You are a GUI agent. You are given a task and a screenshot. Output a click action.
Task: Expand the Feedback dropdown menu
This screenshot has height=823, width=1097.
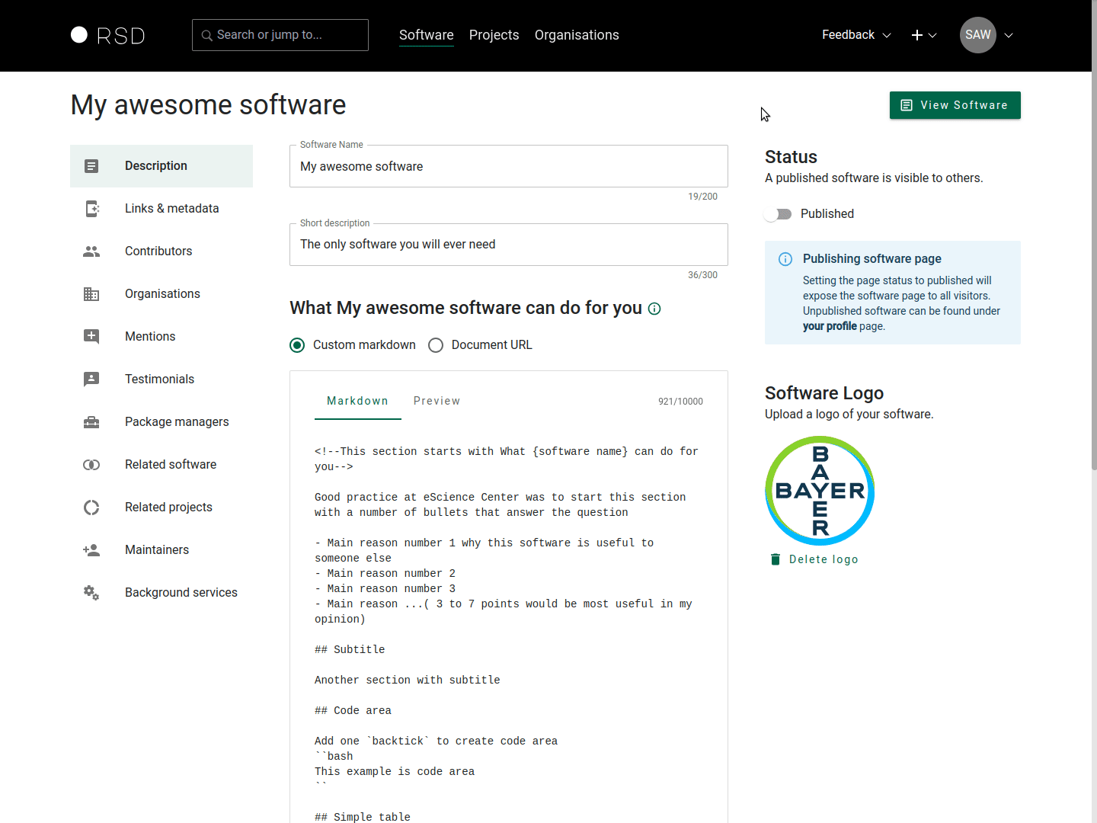coord(856,35)
